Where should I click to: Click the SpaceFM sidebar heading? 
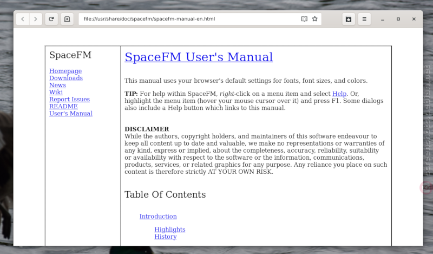(x=70, y=55)
